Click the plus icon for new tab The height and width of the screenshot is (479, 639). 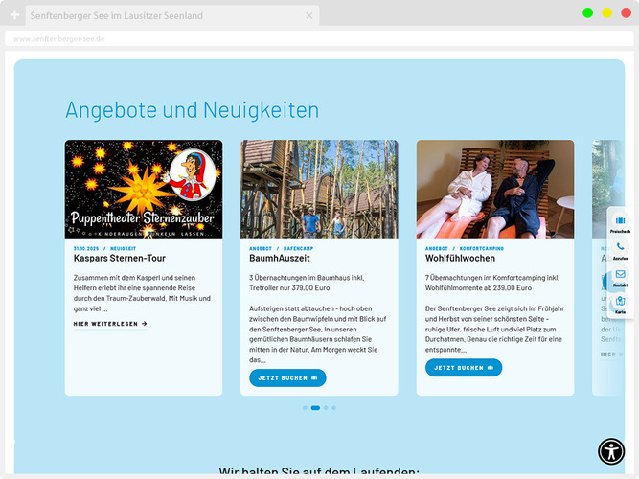pyautogui.click(x=14, y=16)
